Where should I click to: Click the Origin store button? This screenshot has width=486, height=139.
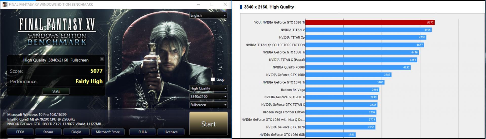(76, 132)
